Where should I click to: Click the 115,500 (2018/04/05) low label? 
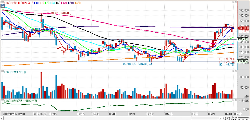click(135, 64)
